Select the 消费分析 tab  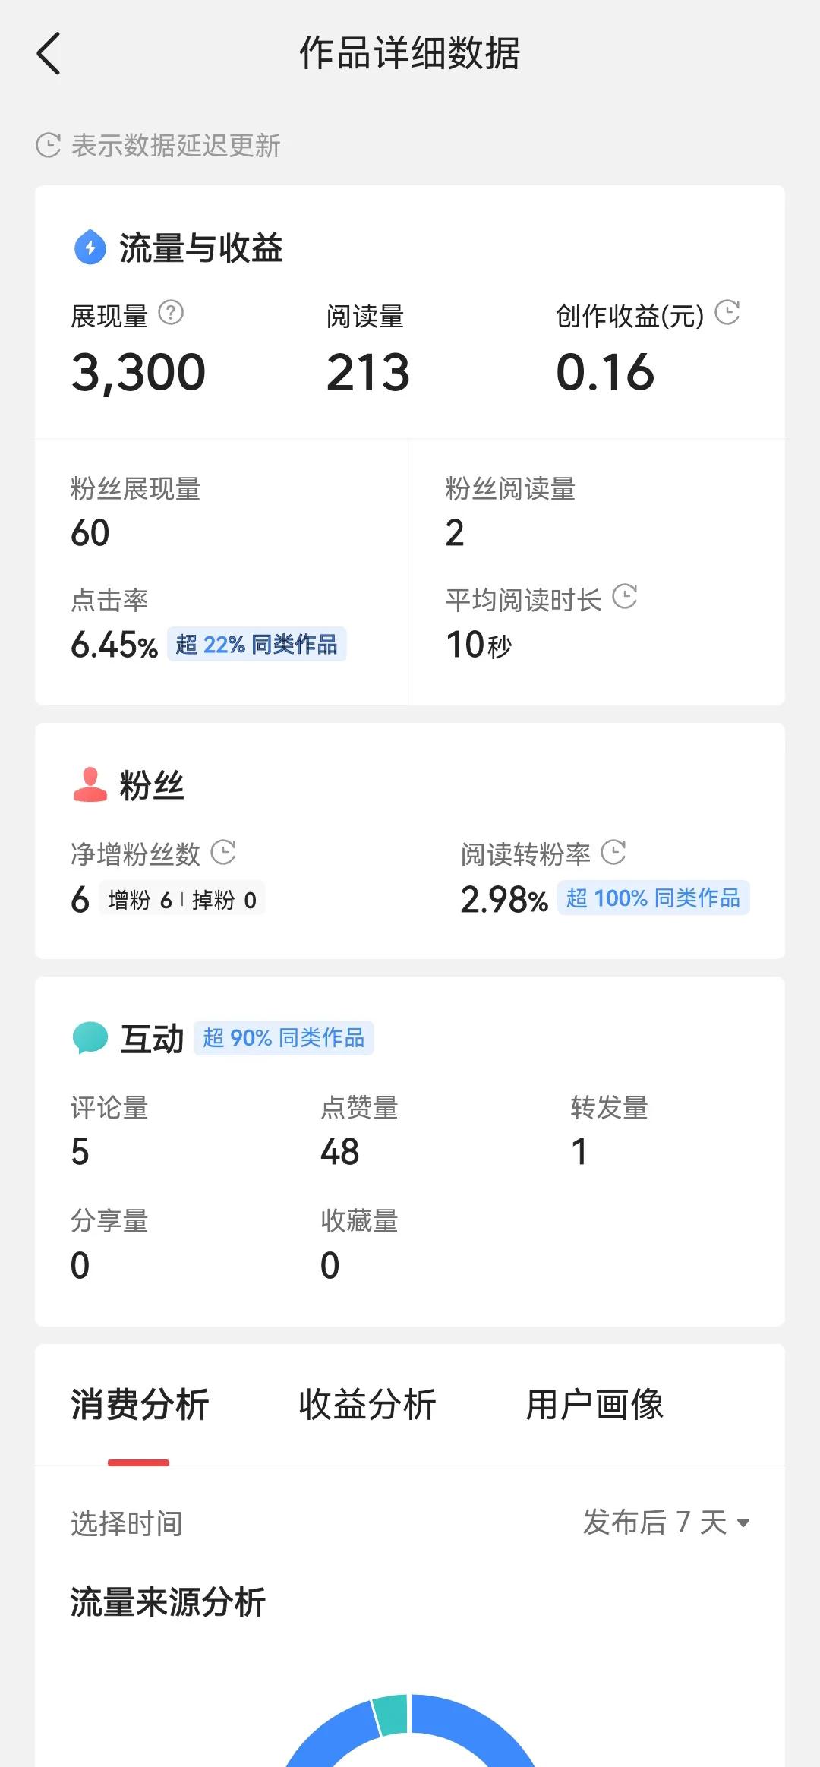tap(140, 1404)
